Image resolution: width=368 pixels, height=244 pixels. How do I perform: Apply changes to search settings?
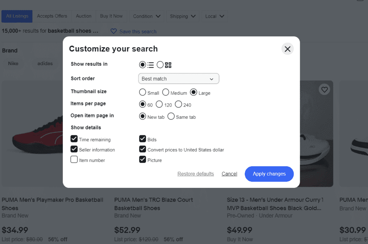click(x=269, y=174)
